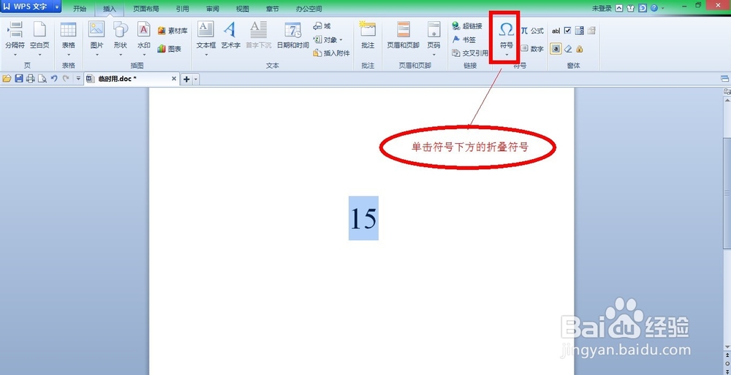
Task: Click the vertical scrollbar thumb
Action: click(727, 192)
